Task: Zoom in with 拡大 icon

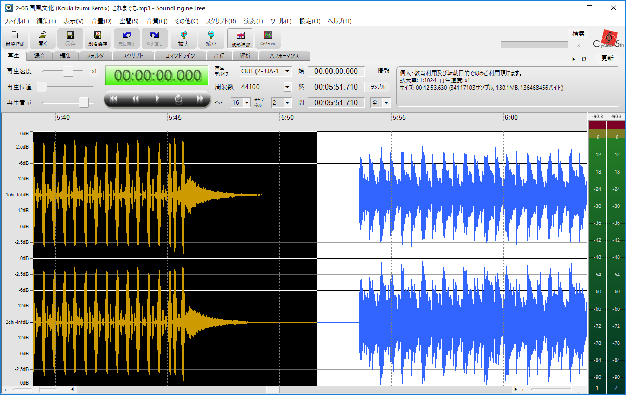Action: pyautogui.click(x=183, y=39)
